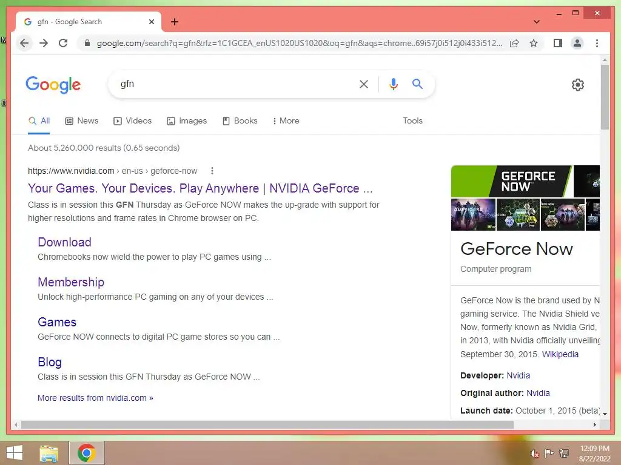Open the tab search chevron

(537, 22)
